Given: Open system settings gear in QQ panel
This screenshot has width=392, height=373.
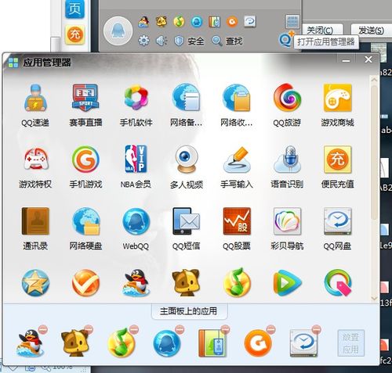Looking at the screenshot, I should [143, 41].
